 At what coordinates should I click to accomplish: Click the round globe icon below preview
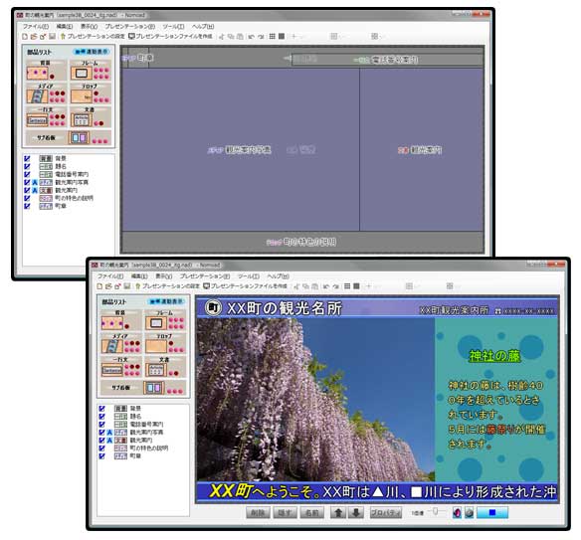coord(470,512)
